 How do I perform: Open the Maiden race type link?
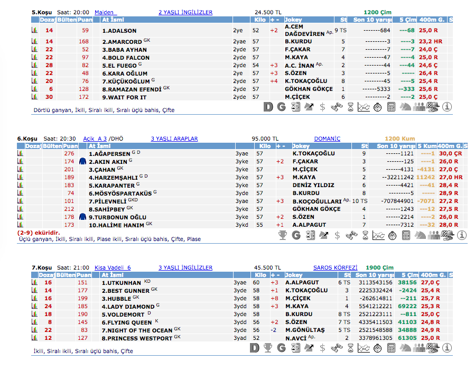105,12
